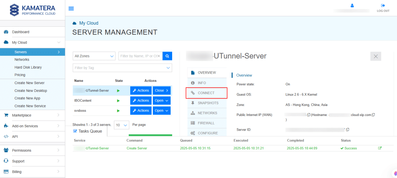Screen dimensions: 397x178
Task: Click the Add-on Services puzzle icon
Action: [x=6, y=126]
